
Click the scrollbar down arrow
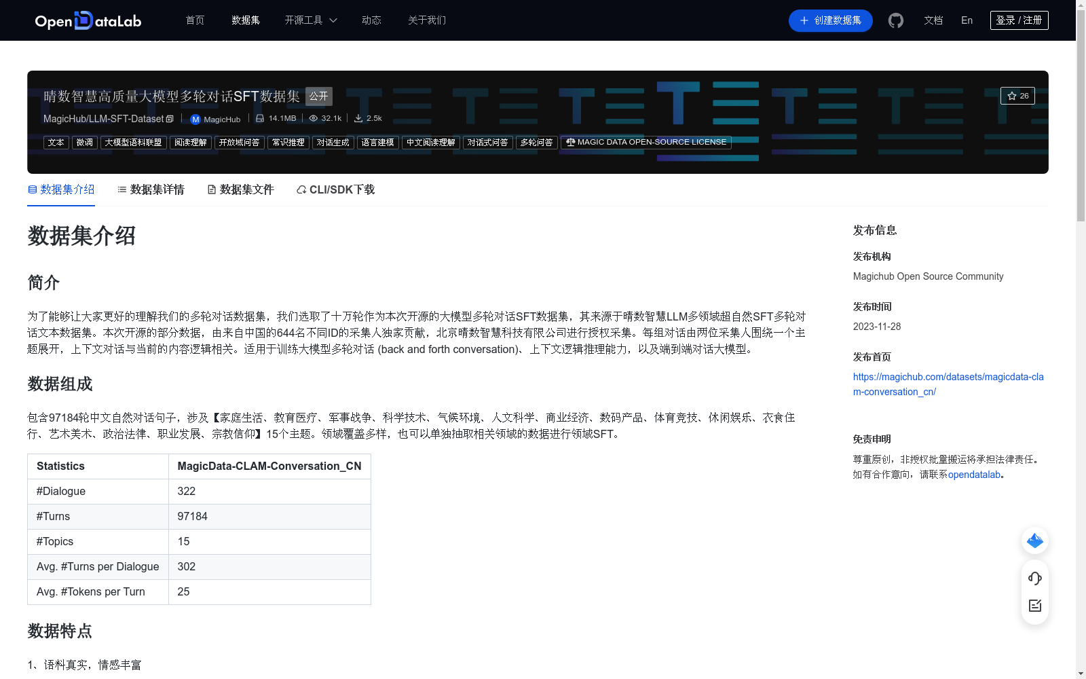1081,674
